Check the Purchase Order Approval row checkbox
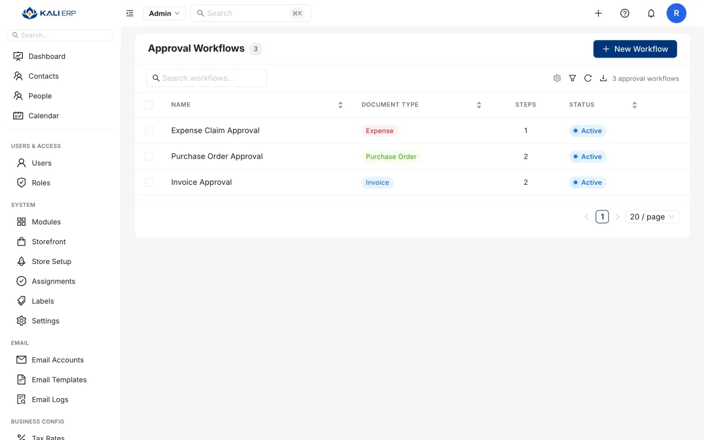Image resolution: width=704 pixels, height=440 pixels. pyautogui.click(x=149, y=156)
